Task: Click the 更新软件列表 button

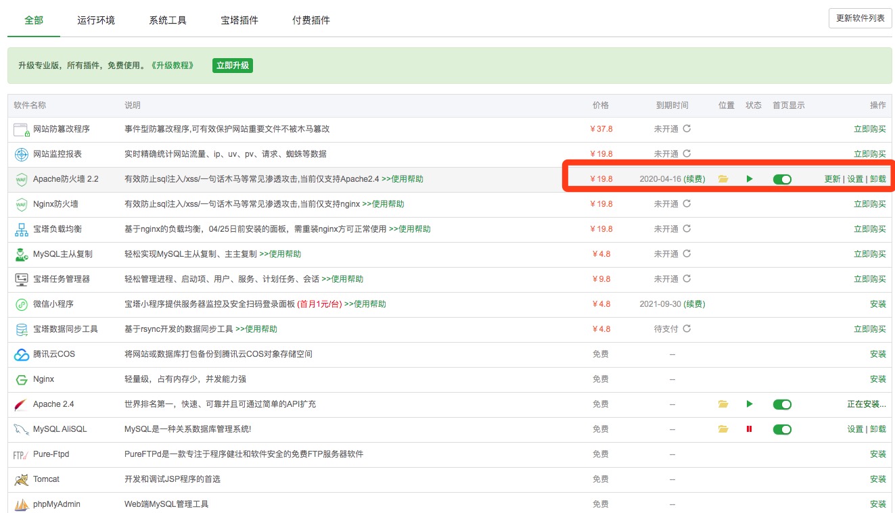Action: 860,18
